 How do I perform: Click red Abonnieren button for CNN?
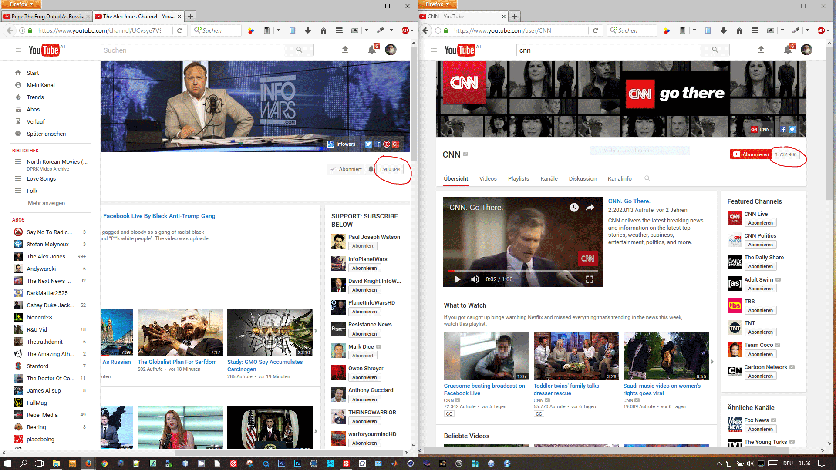tap(751, 154)
